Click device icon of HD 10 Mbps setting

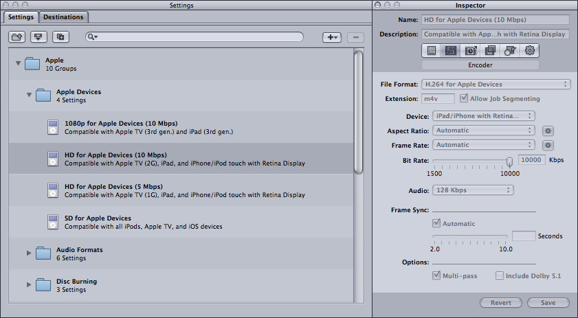[53, 159]
